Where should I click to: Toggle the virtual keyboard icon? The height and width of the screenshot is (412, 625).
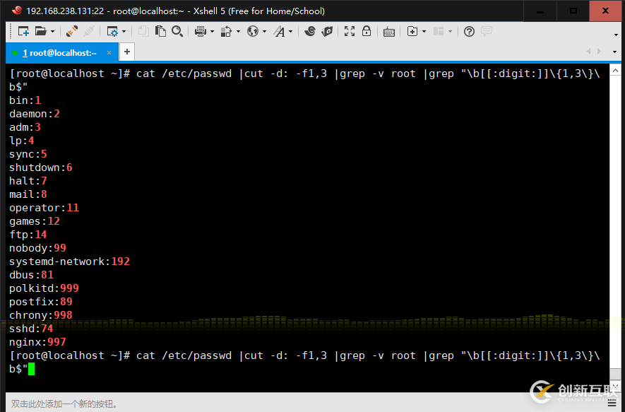point(389,32)
